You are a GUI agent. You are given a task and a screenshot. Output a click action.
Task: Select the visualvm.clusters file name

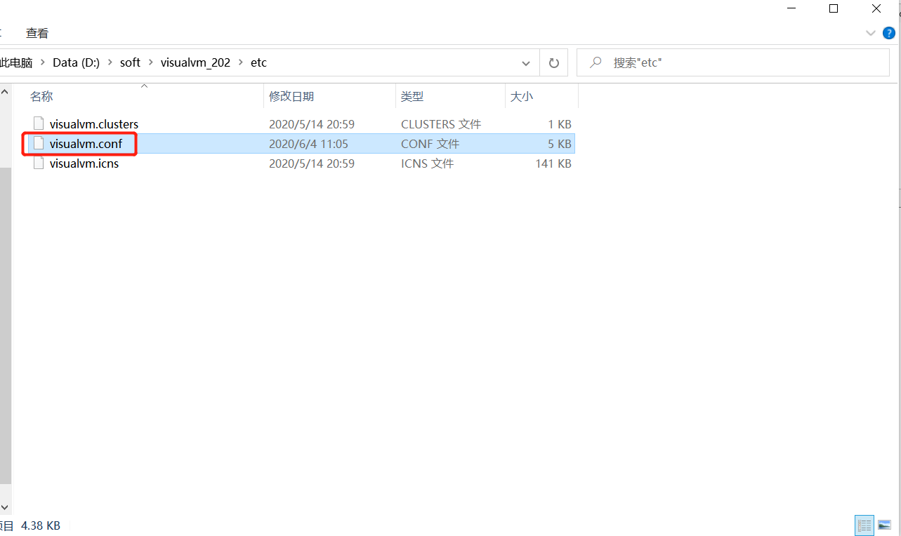(94, 124)
